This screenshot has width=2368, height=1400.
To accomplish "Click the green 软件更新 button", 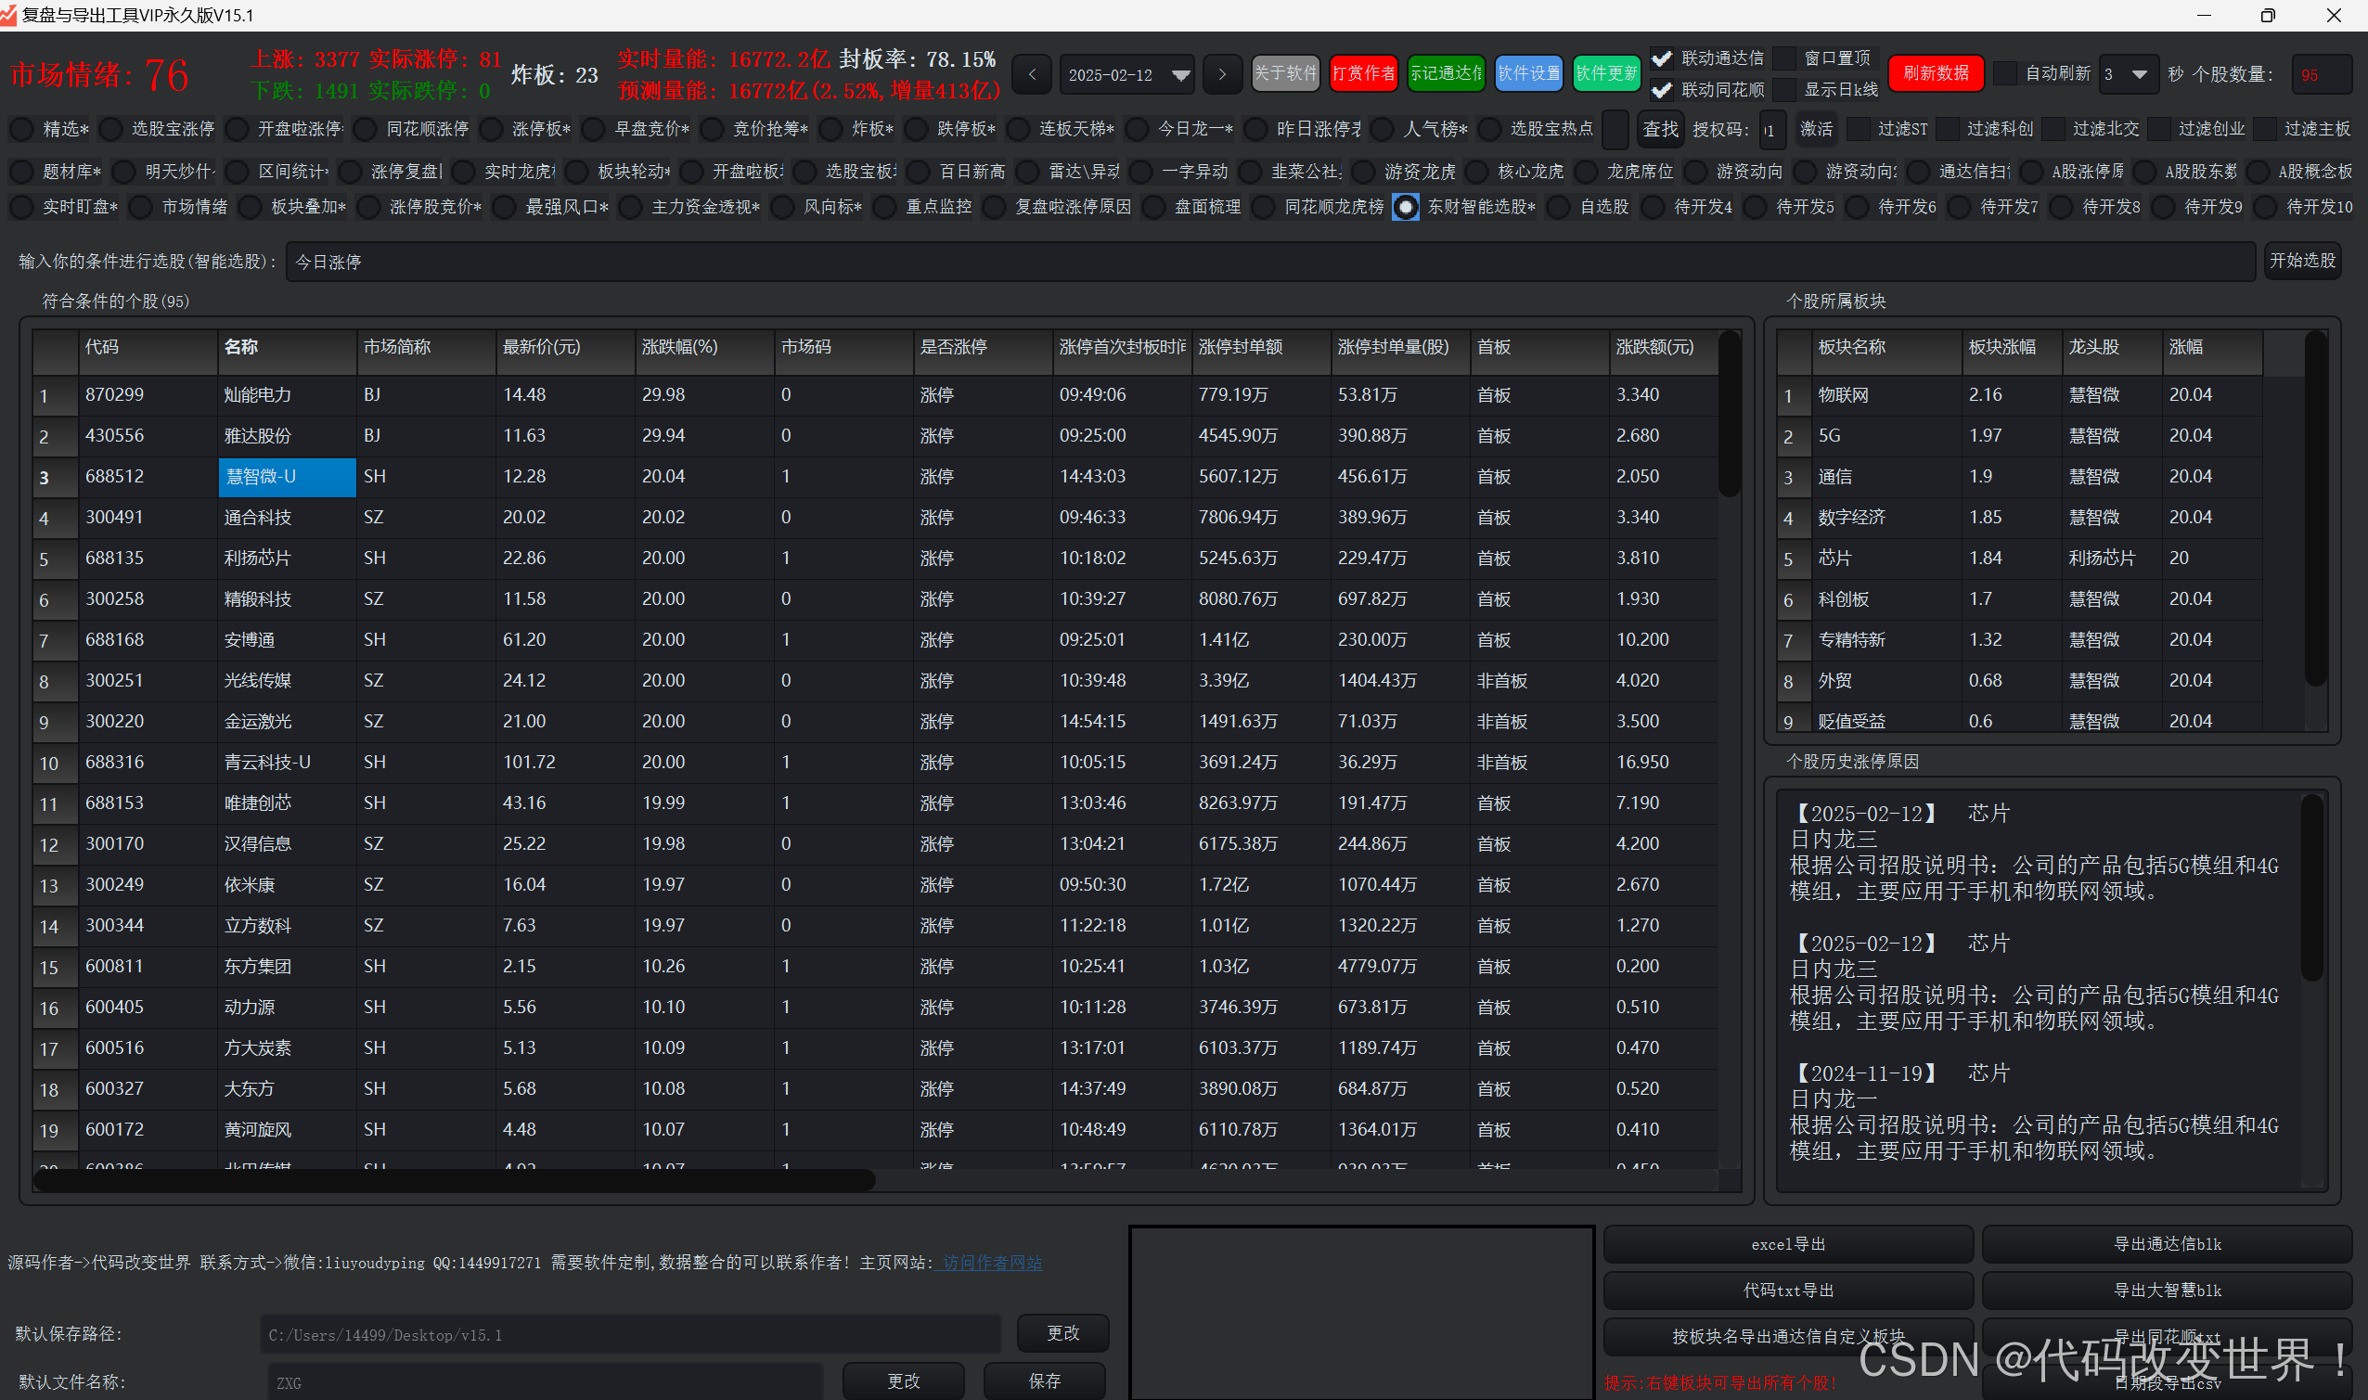I will pos(1605,73).
